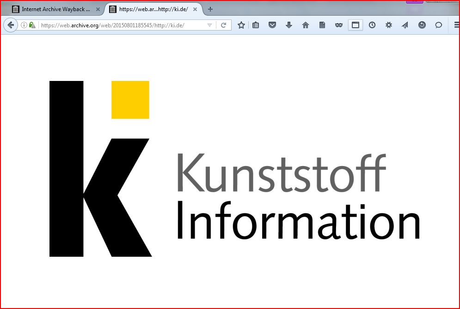This screenshot has width=460, height=309.
Task: Open options via the gear icon
Action: coord(389,25)
